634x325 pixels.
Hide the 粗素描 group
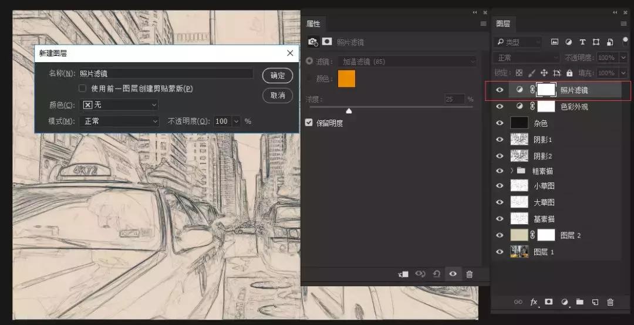(x=500, y=171)
